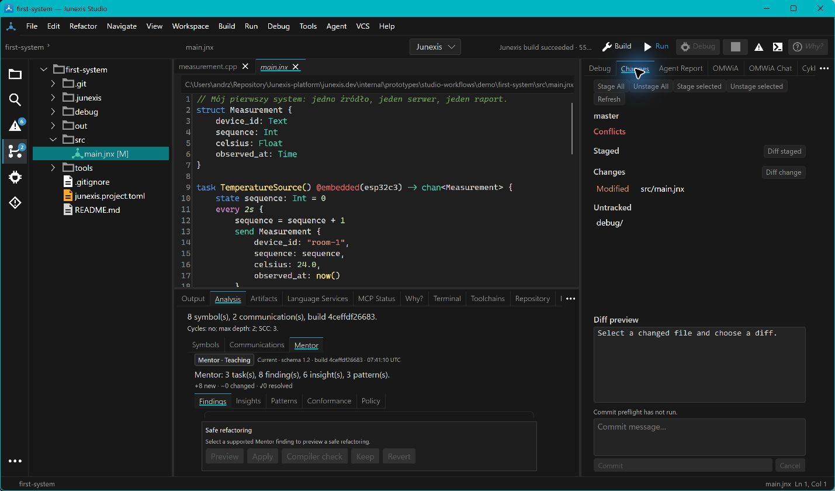Expand the out folder
Image resolution: width=835 pixels, height=491 pixels.
click(x=53, y=126)
